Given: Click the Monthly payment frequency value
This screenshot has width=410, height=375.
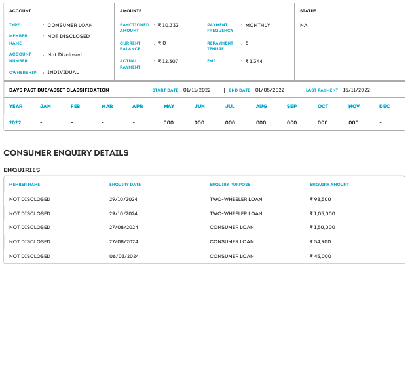Looking at the screenshot, I should [x=257, y=26].
